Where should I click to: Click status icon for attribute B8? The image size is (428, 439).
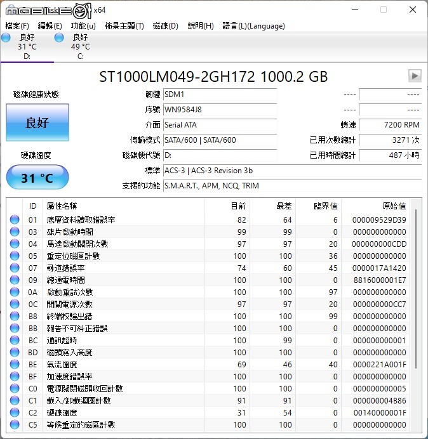click(15, 316)
